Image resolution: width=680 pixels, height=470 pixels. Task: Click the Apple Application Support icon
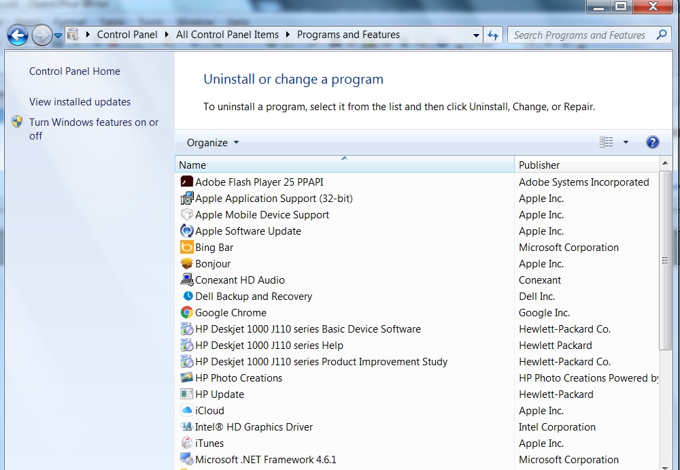pos(186,199)
